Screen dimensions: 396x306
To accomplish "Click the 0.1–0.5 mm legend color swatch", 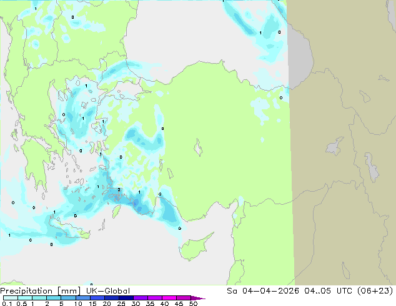I will 11,298.
